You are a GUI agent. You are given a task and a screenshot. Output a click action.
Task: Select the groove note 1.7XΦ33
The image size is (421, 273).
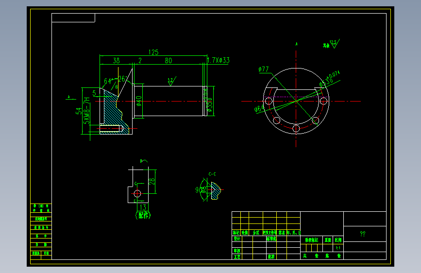(x=219, y=60)
